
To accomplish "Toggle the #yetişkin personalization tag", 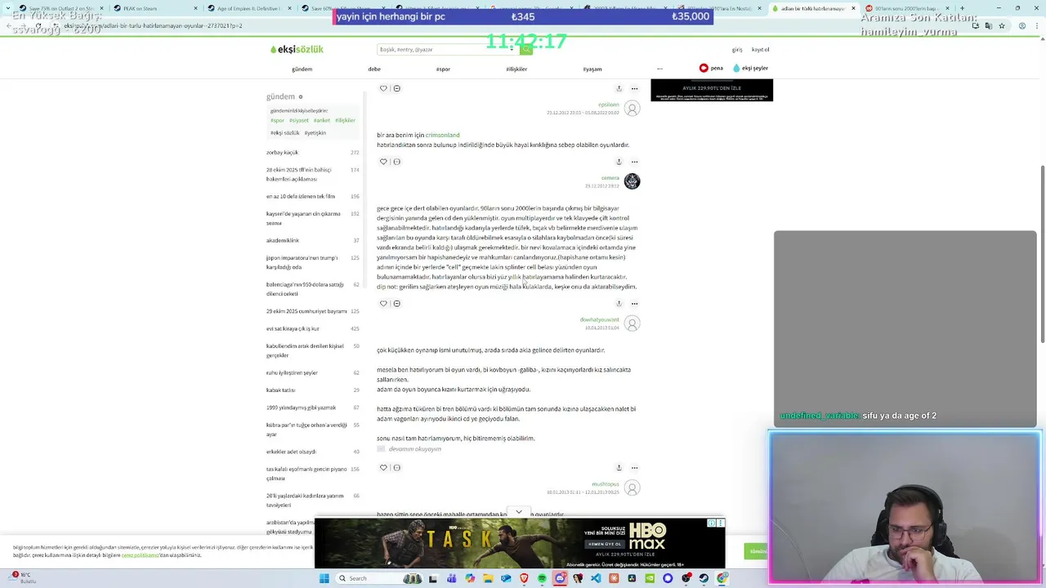I will pos(315,132).
